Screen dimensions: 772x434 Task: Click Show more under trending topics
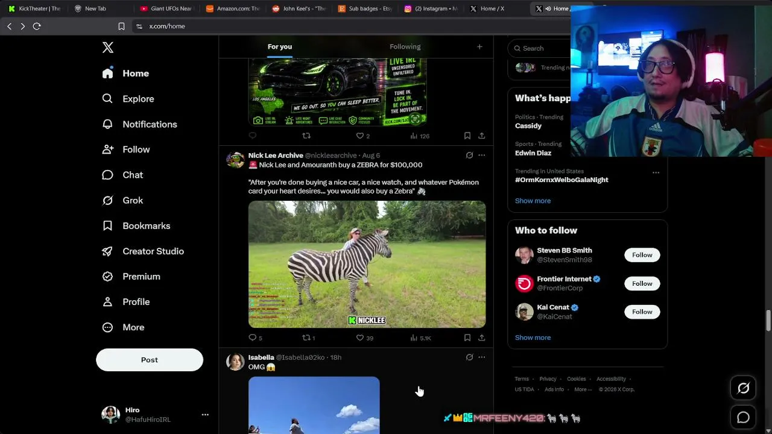pos(533,201)
